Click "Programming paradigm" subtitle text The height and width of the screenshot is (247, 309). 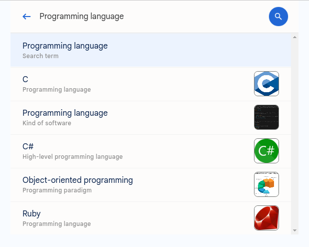(57, 190)
